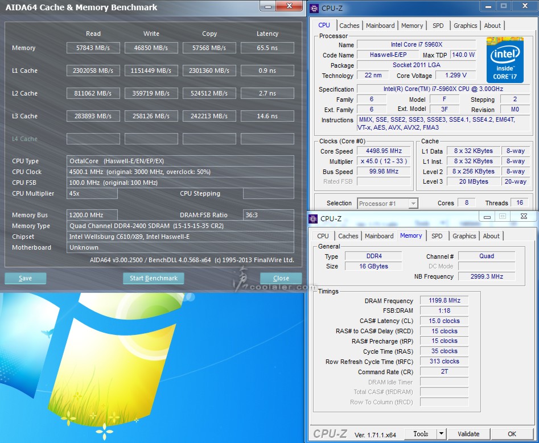Screen dimensions: 539x443
Task: Click the memory Size value 16 GBytes
Action: pyautogui.click(x=373, y=266)
